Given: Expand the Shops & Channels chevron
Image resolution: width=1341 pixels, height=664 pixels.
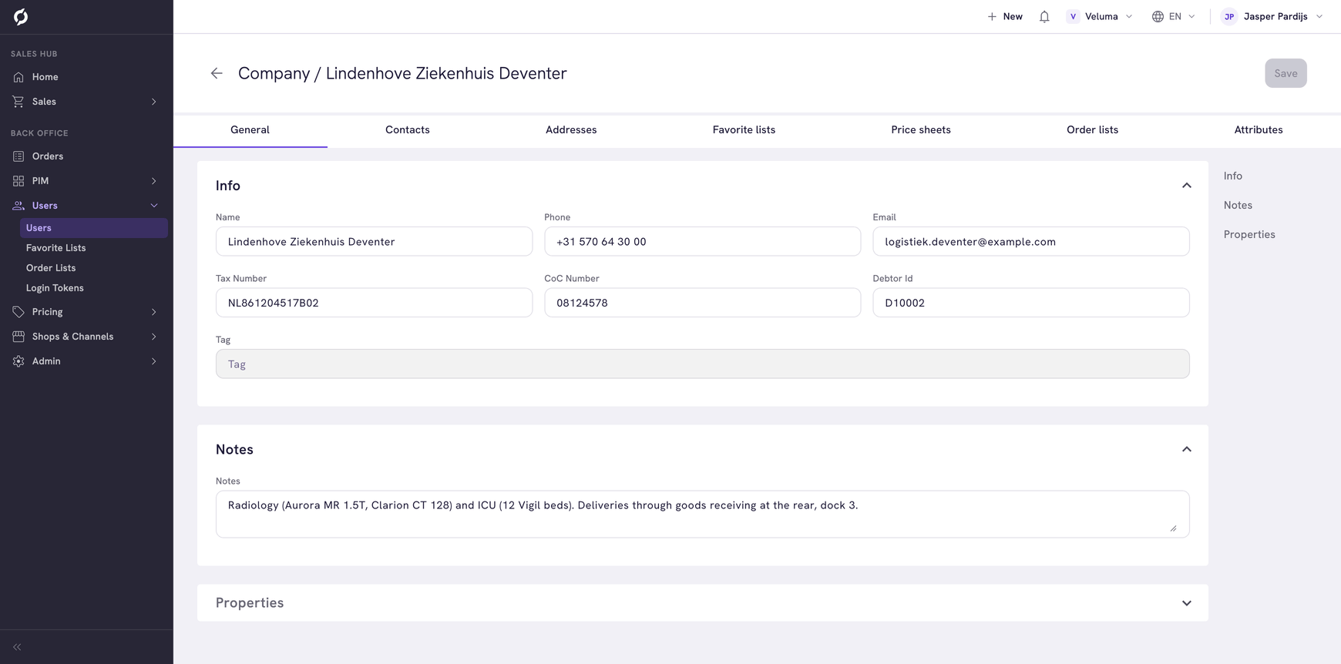Looking at the screenshot, I should (x=154, y=337).
